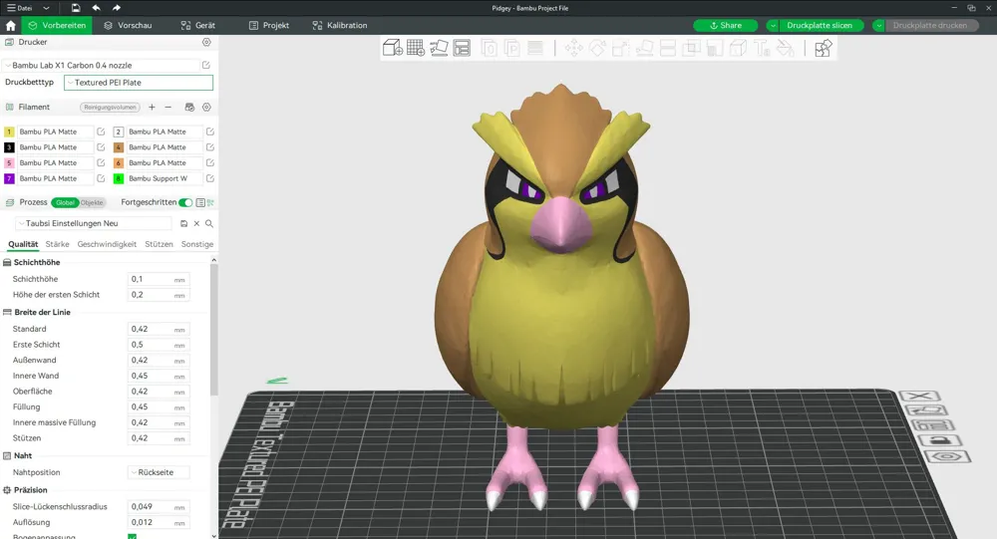Switch process scope to Objekte
Viewport: 997px width, 539px height.
[92, 203]
